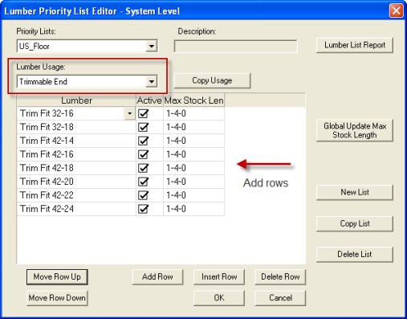Select the Trim Fit 42-20 lumber cell
Screen dimensions: 407x319
tap(77, 182)
